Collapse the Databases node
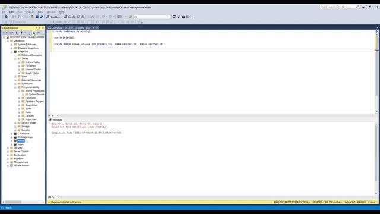The height and width of the screenshot is (214, 380). 8,41
